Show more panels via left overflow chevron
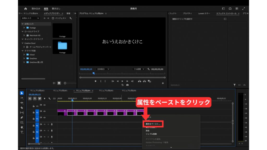 coord(75,14)
